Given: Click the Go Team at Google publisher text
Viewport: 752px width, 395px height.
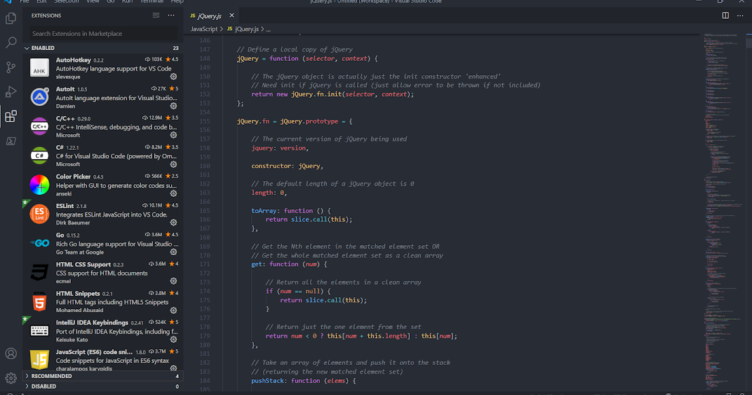Looking at the screenshot, I should click(80, 252).
